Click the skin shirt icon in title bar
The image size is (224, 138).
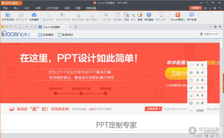(215, 8)
